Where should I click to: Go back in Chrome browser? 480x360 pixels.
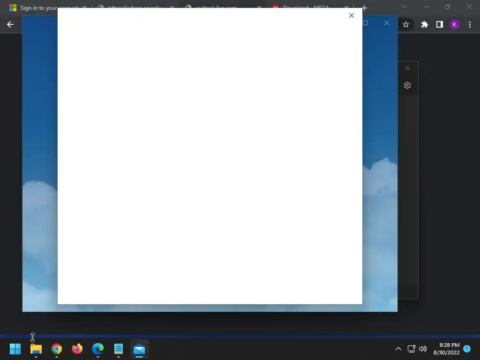pyautogui.click(x=10, y=24)
